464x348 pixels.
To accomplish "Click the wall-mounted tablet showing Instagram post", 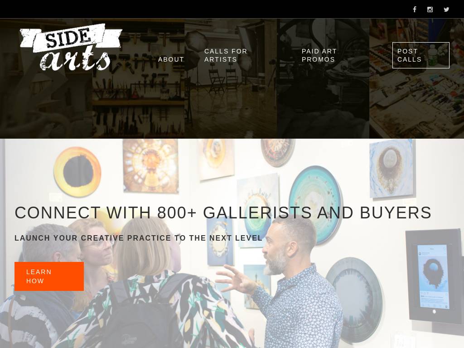I will click(x=434, y=277).
